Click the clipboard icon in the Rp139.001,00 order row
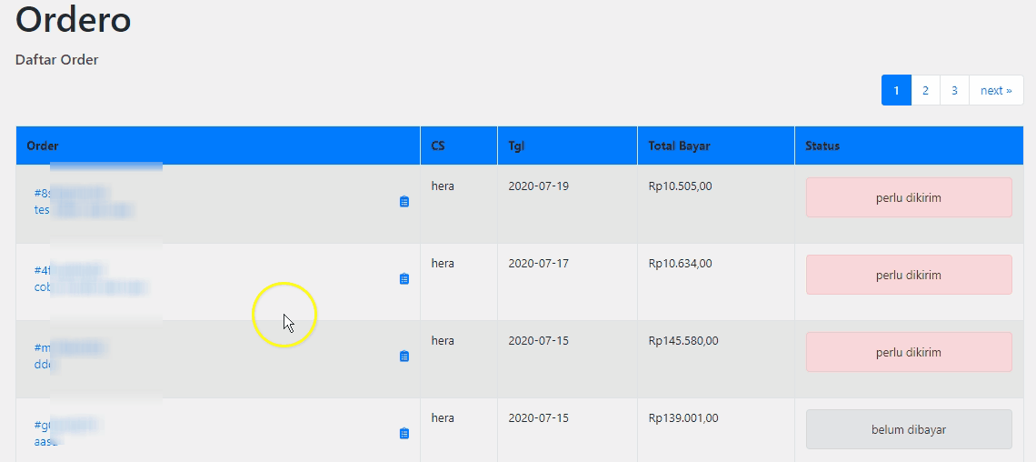 click(x=404, y=434)
